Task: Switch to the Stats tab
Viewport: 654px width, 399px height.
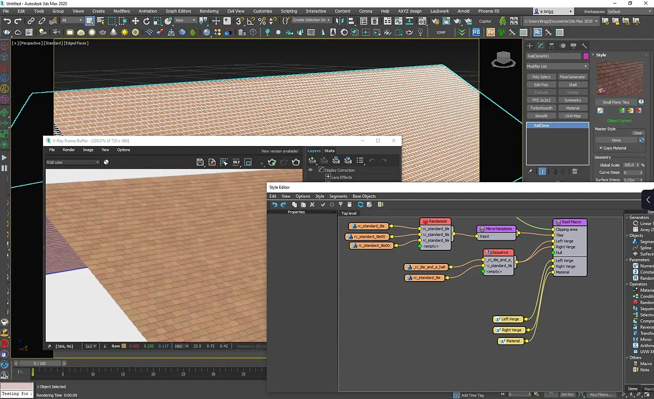Action: coord(329,151)
